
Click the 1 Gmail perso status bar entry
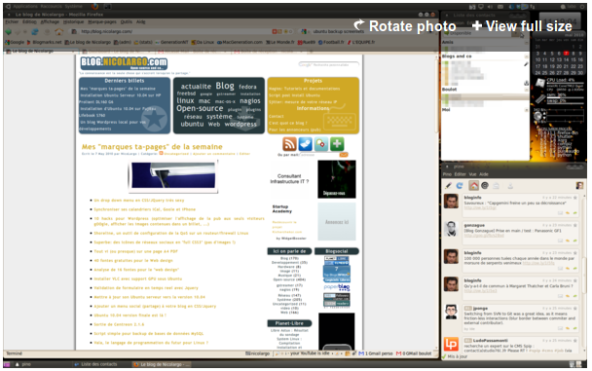pyautogui.click(x=376, y=353)
